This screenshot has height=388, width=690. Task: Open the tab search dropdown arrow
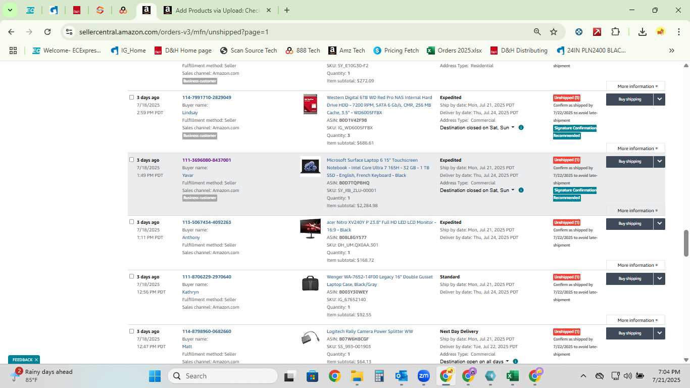(10, 10)
